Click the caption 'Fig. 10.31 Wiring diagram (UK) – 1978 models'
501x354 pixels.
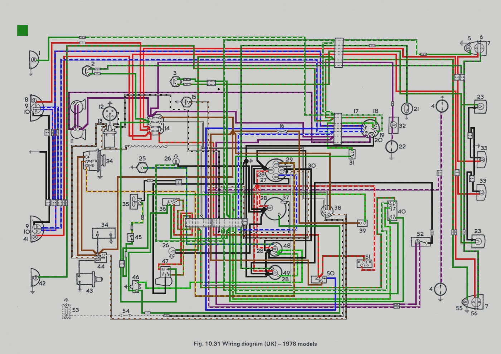255,344
